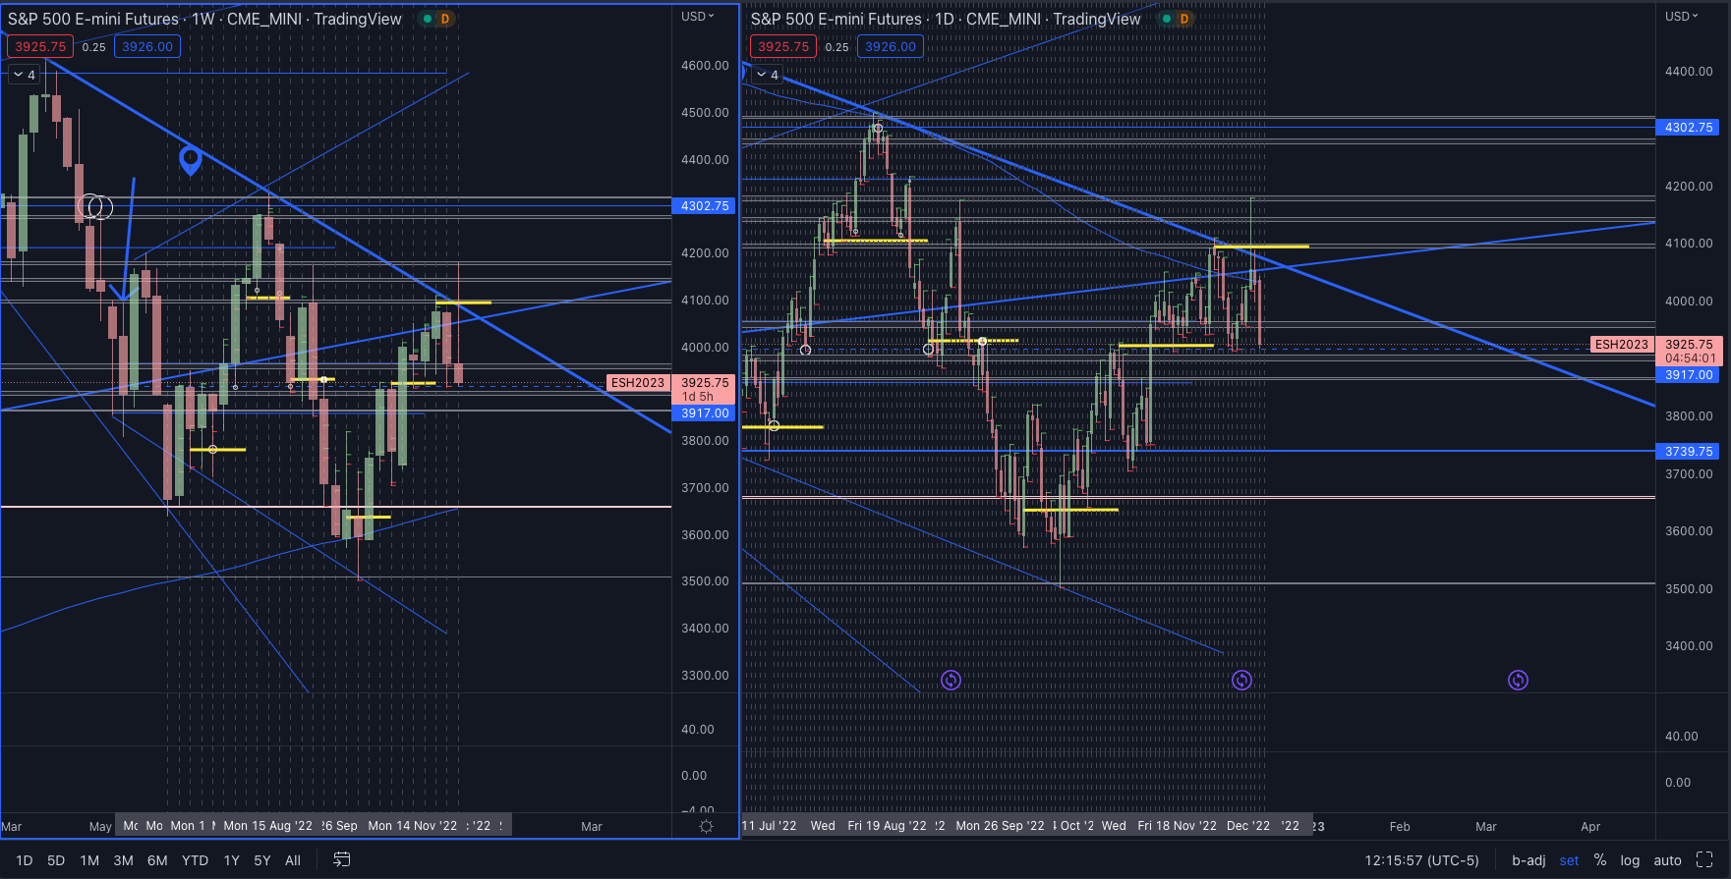1731x879 pixels.
Task: Open chart settings gear on weekly chart
Action: 706,827
